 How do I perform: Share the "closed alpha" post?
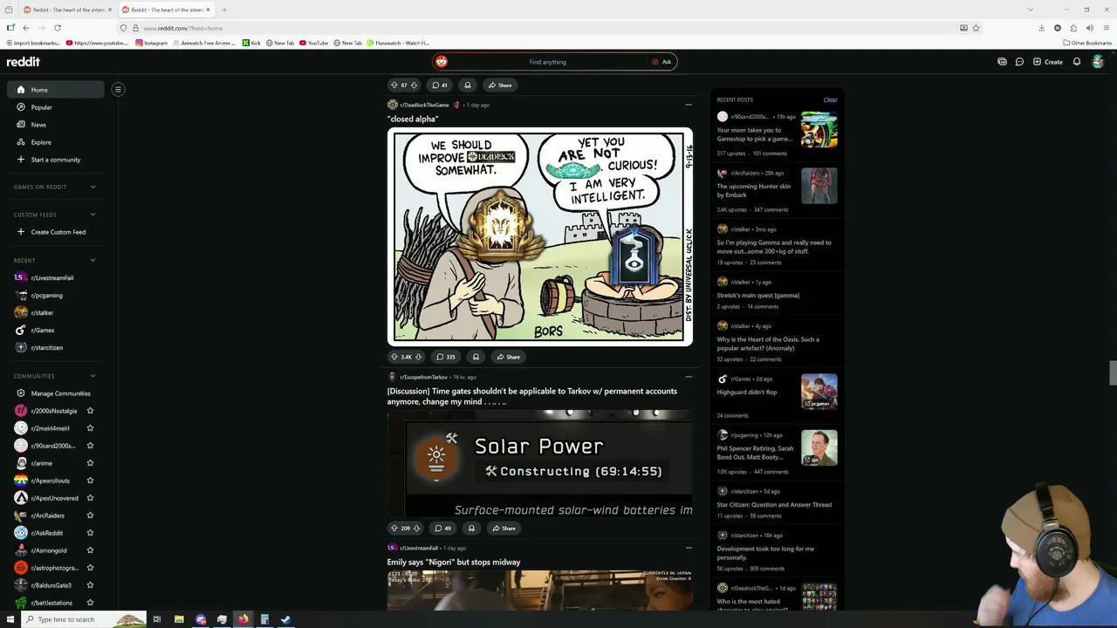(x=508, y=357)
